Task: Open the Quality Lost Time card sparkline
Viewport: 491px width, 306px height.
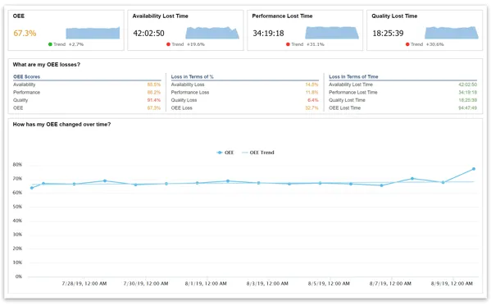Action: (452, 33)
